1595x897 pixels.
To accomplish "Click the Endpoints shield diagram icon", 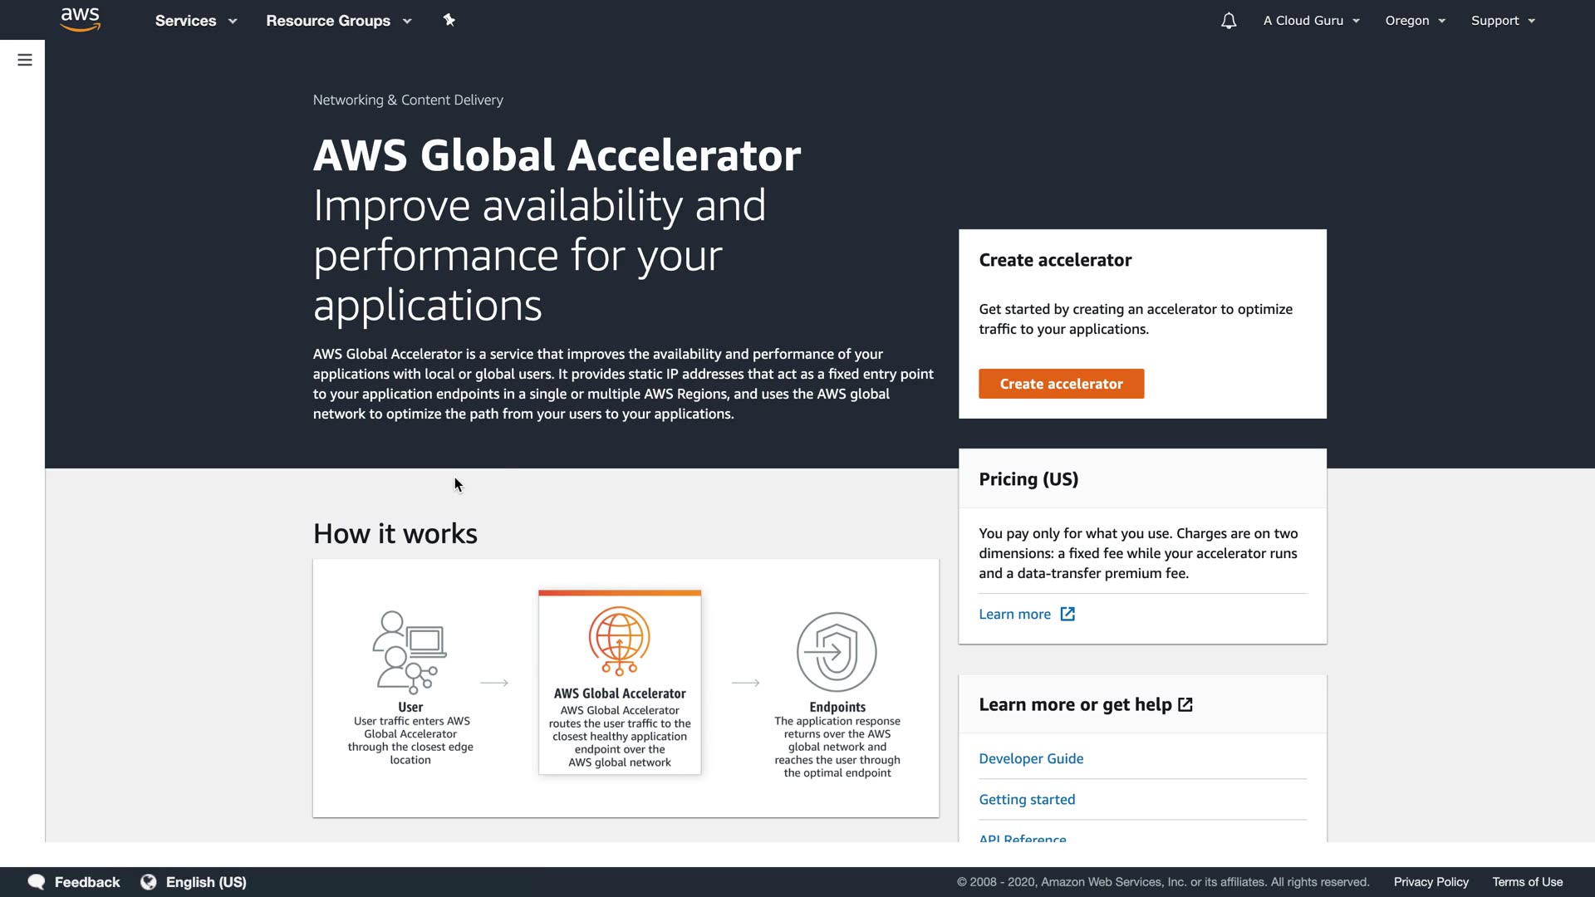I will pyautogui.click(x=837, y=652).
